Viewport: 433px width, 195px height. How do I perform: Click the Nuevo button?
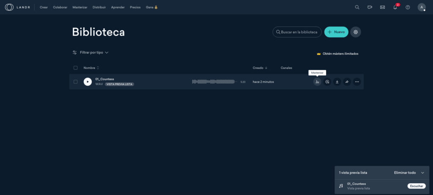point(336,32)
